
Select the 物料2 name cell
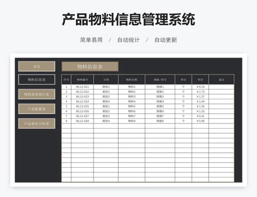coord(132,92)
